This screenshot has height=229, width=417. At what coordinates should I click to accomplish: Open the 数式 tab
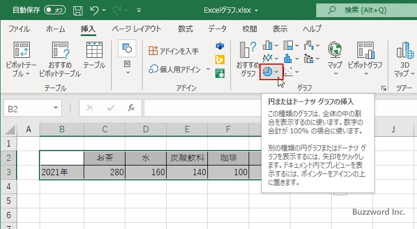[186, 29]
